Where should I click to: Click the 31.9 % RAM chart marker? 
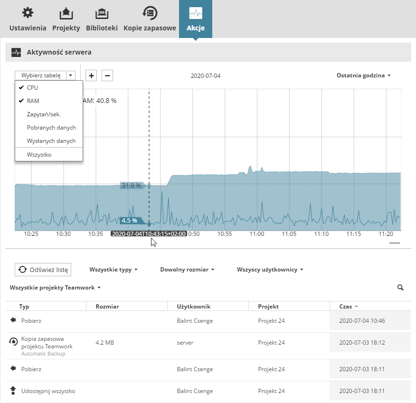coord(132,185)
